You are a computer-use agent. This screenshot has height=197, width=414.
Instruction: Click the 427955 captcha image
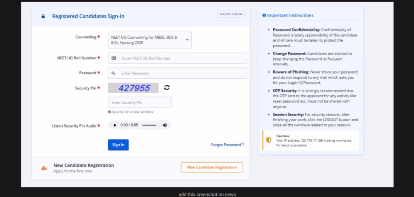coord(133,88)
